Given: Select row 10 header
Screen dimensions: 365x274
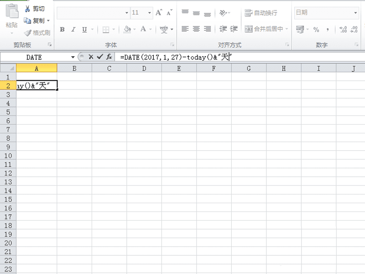Looking at the screenshot, I should 8,155.
